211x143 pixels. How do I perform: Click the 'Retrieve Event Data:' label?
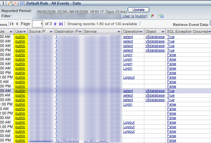click(x=191, y=25)
